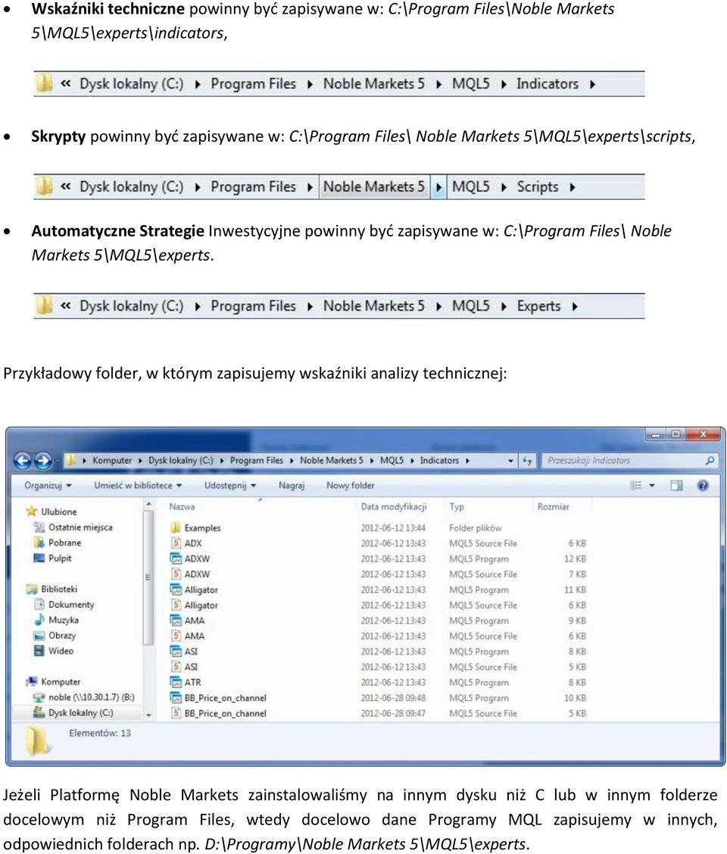Viewport: 727px width, 854px height.
Task: Select the Alligator Source File (6 KB) icon
Action: 175,605
